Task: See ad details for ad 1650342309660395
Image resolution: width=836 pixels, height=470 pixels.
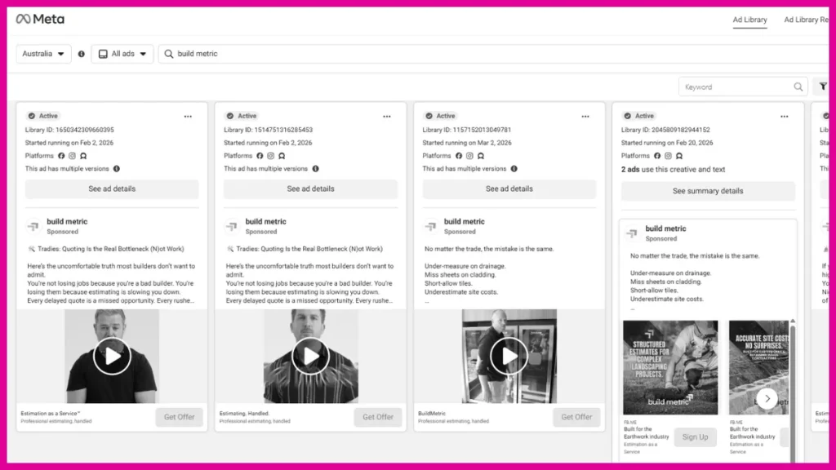Action: pyautogui.click(x=112, y=188)
